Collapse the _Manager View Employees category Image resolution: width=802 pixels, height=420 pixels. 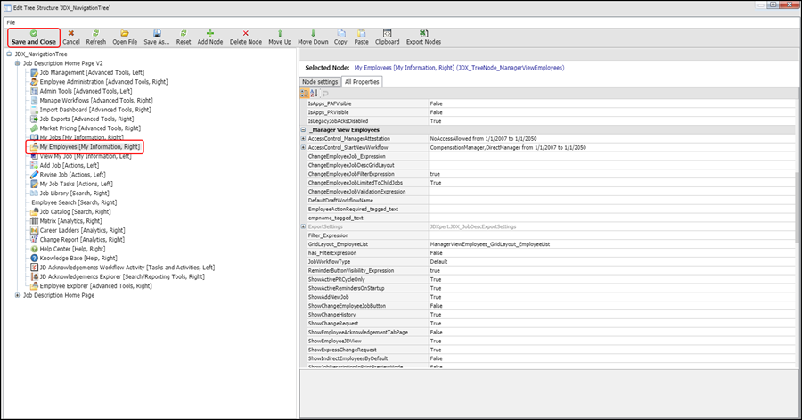(x=304, y=129)
